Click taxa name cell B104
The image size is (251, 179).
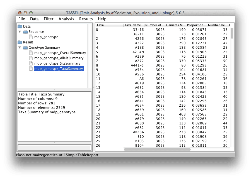(x=139, y=146)
